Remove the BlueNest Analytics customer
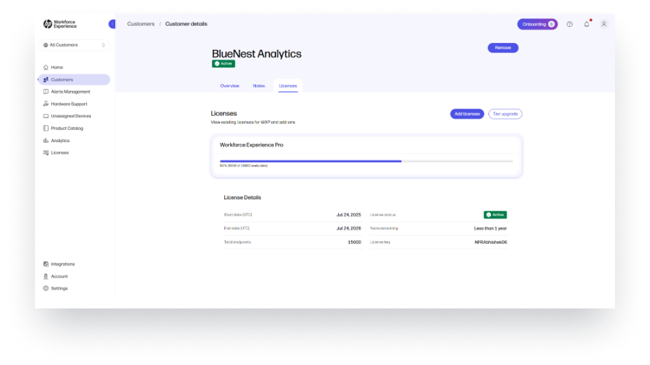Image resolution: width=650 pixels, height=365 pixels. coord(502,48)
